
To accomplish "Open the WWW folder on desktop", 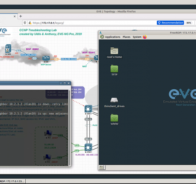I will click(x=114, y=118).
